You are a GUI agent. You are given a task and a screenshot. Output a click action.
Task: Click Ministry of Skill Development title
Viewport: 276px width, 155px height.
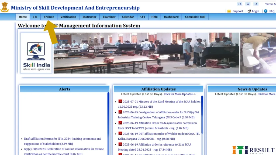pyautogui.click(x=75, y=8)
